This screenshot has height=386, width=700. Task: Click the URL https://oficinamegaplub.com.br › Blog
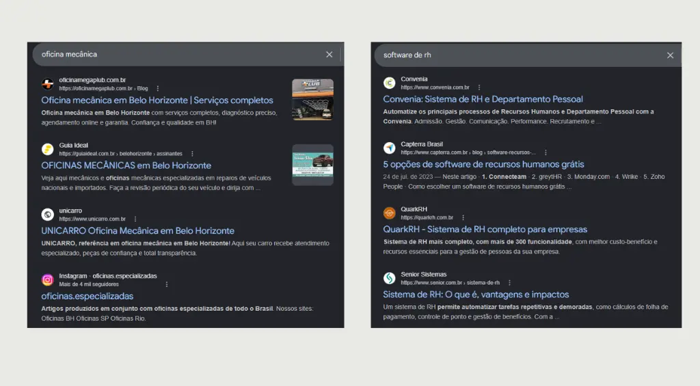104,88
